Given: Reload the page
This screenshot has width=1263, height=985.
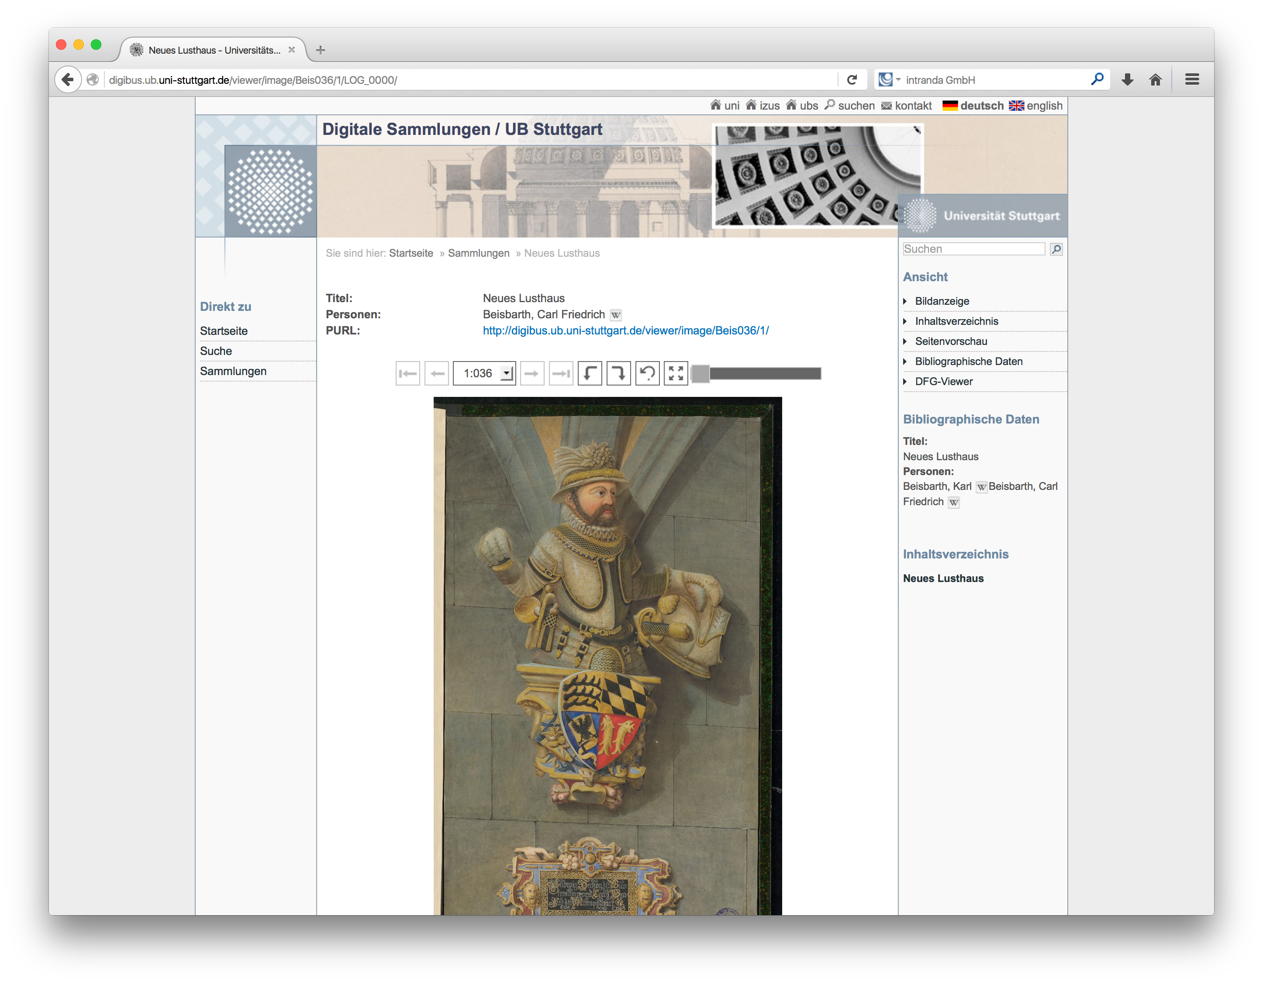Looking at the screenshot, I should pos(852,80).
